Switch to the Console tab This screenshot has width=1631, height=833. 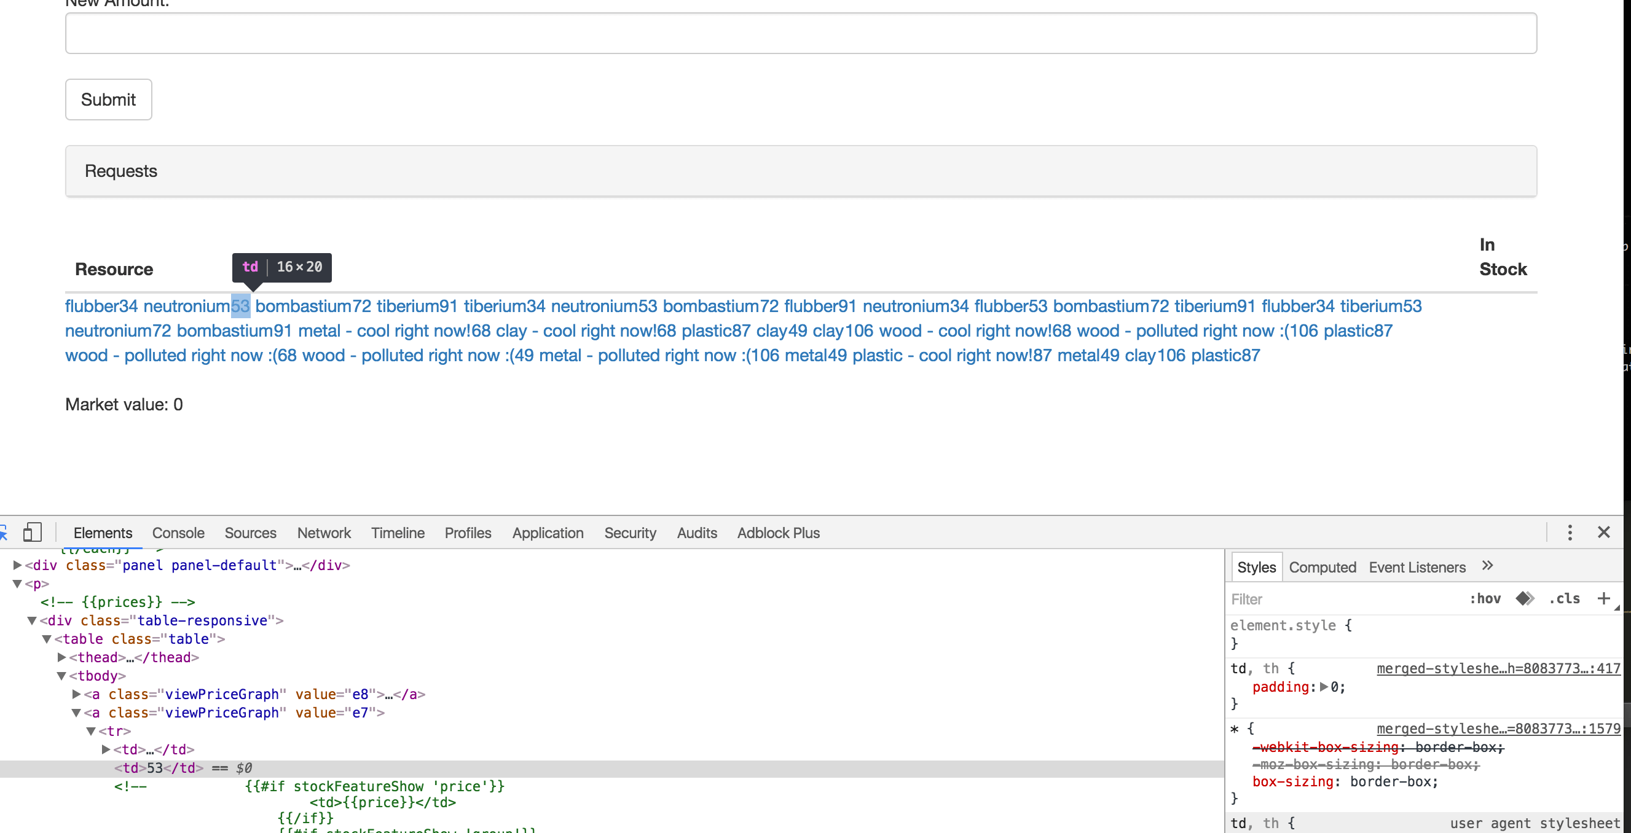click(178, 533)
